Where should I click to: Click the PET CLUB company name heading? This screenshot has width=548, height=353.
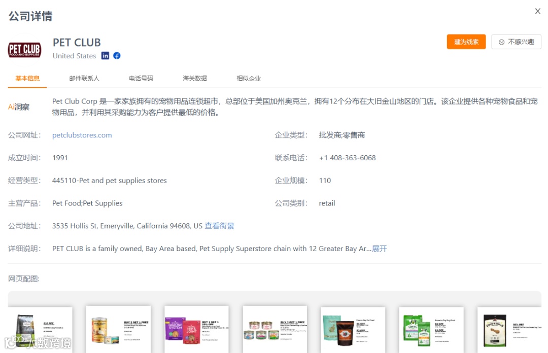tap(77, 42)
